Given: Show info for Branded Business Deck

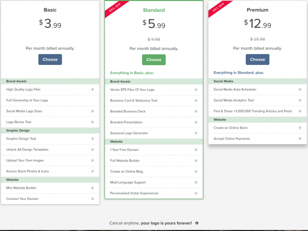Looking at the screenshot, I should pyautogui.click(x=196, y=111).
